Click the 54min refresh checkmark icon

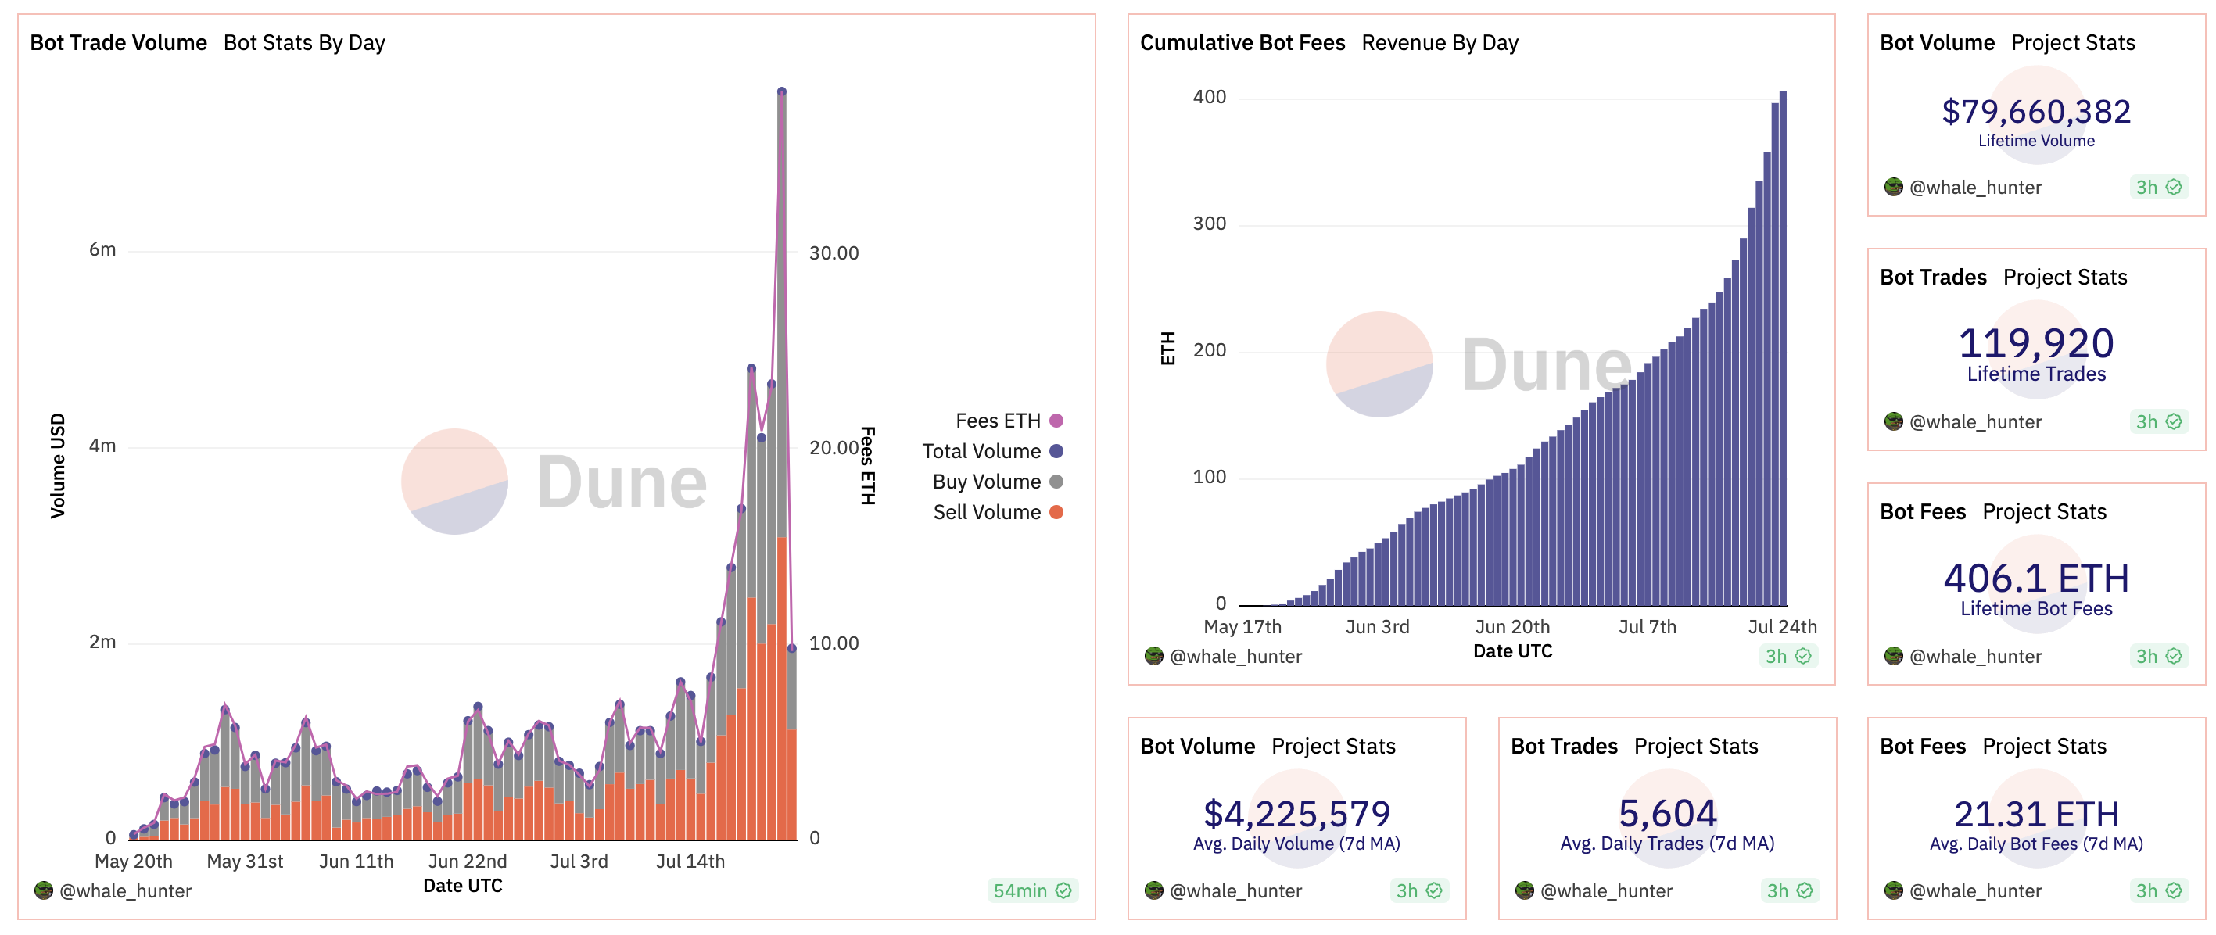coord(1063,890)
